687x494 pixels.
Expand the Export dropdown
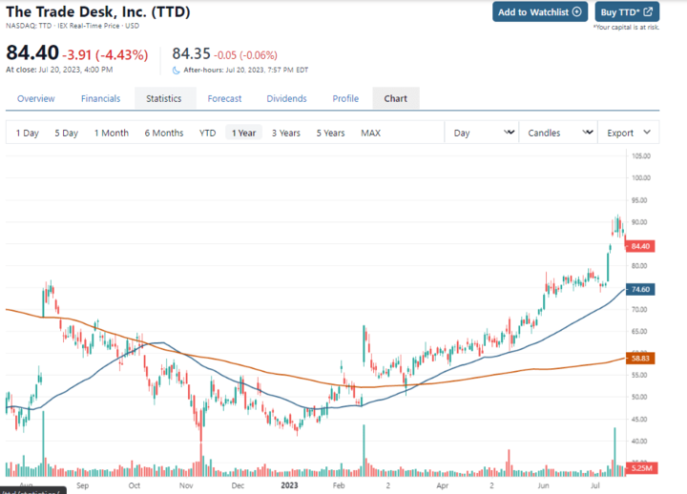pyautogui.click(x=628, y=133)
